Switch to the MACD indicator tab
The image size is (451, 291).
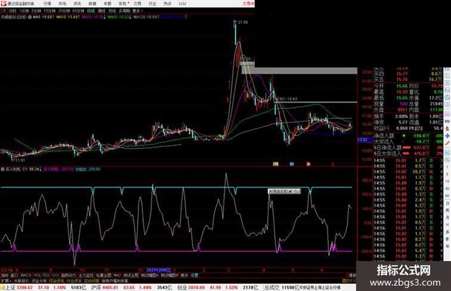[x=26, y=275]
